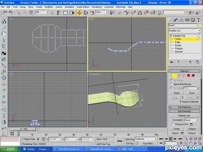The height and width of the screenshot is (152, 203).
Task: Toggle the 3D Snaps tool
Action: (x=133, y=13)
